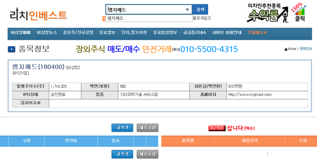
Task: Go to page 1 in buyer list
Action: [267, 154]
